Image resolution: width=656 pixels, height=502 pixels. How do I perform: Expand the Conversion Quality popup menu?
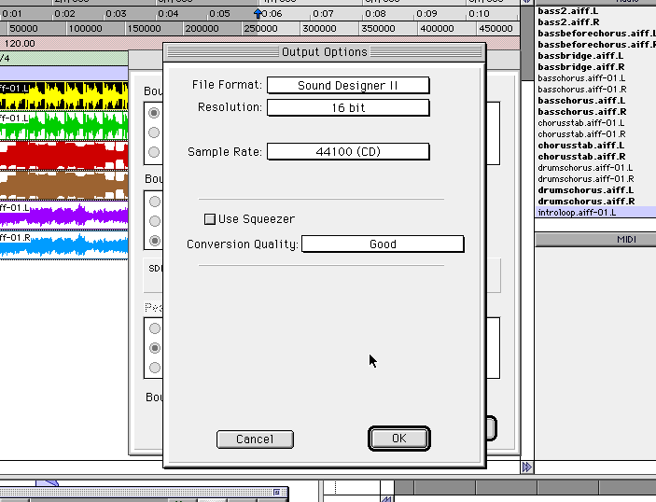(x=383, y=244)
